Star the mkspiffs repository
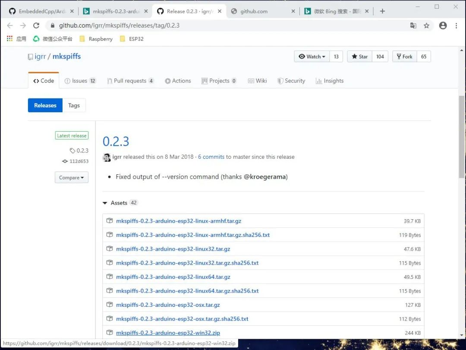 point(359,57)
